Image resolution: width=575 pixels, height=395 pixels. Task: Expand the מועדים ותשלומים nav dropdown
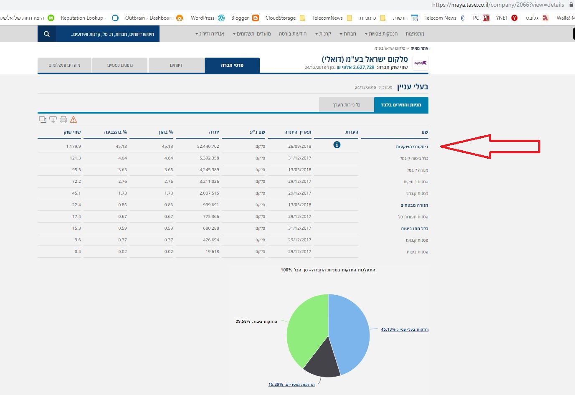(252, 34)
